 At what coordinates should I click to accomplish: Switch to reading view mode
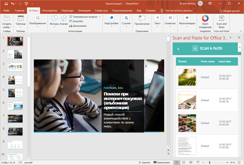[190, 163]
